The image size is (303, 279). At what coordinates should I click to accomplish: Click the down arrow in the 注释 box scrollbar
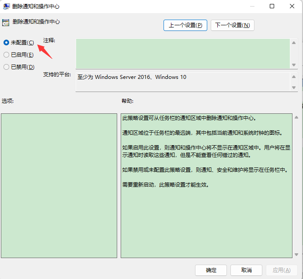(294, 65)
